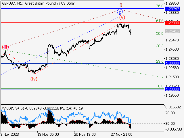Click the red (iv) wave label
The width and height of the screenshot is (184, 138).
pyautogui.click(x=34, y=79)
